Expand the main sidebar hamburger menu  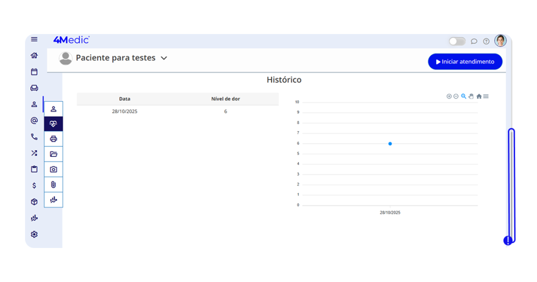click(x=34, y=39)
